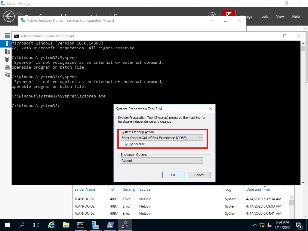Click the muted volume tray icon
Image resolution: width=308 pixels, height=231 pixels.
click(269, 225)
